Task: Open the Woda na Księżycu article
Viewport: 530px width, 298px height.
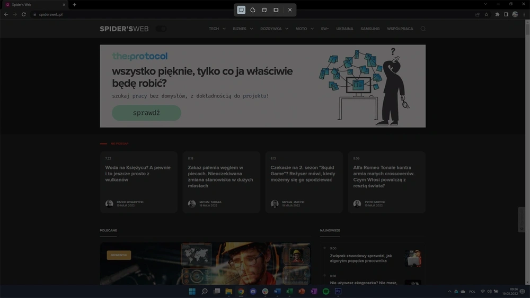Action: coord(138,174)
